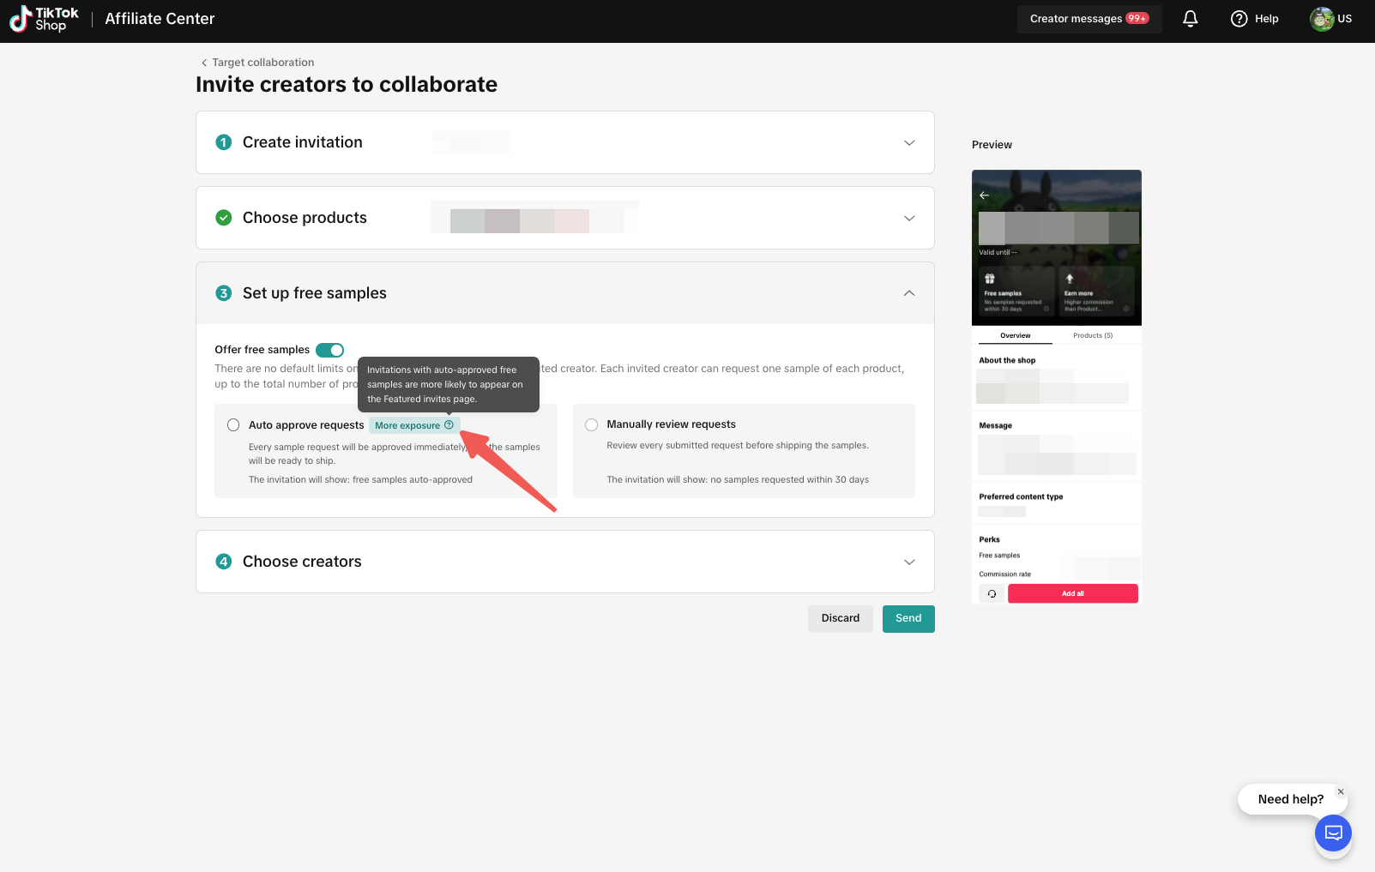Open the US account avatar
Screen dimensions: 1375x872
(1321, 19)
